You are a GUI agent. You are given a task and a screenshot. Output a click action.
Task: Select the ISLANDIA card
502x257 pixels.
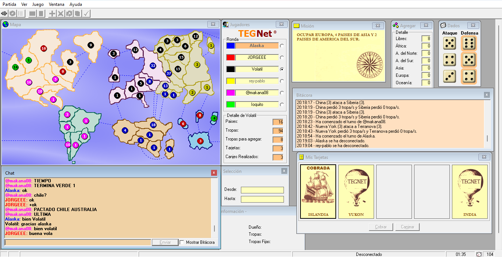tap(318, 192)
